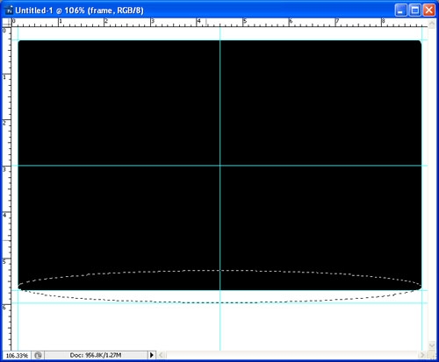Image resolution: width=439 pixels, height=362 pixels.
Task: Click the horizontal scrollbar right arrow
Action: point(422,355)
